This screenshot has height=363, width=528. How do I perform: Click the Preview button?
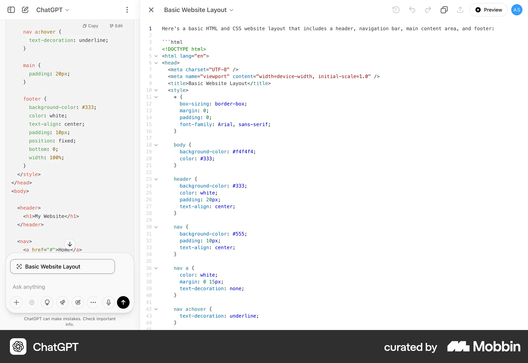[489, 10]
